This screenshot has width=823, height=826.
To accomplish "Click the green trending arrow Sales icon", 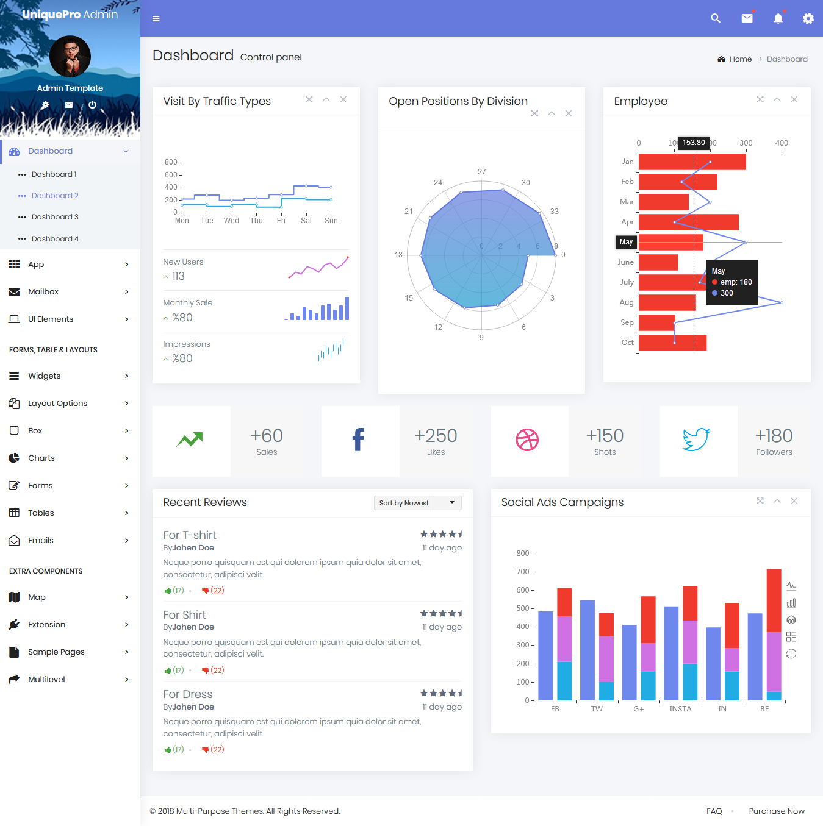I will [x=190, y=440].
